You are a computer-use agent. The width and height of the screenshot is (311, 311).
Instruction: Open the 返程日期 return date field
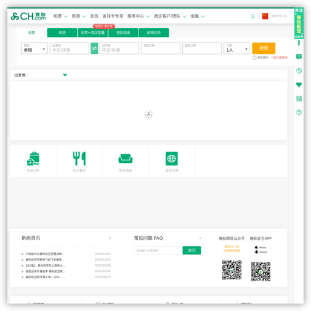tap(202, 49)
